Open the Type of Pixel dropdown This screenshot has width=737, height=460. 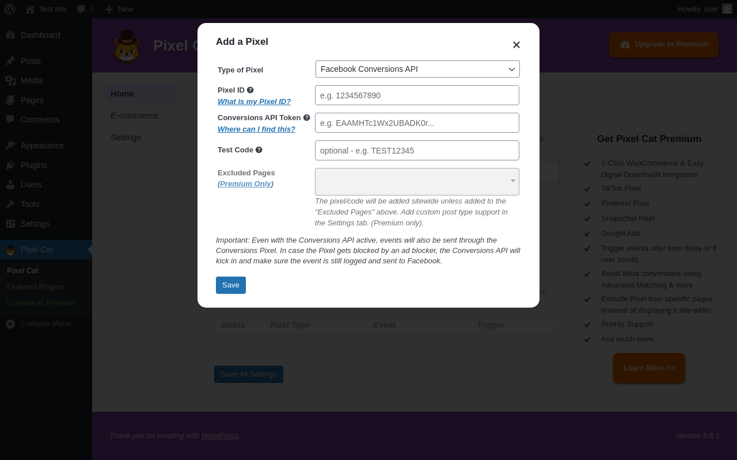pyautogui.click(x=417, y=69)
